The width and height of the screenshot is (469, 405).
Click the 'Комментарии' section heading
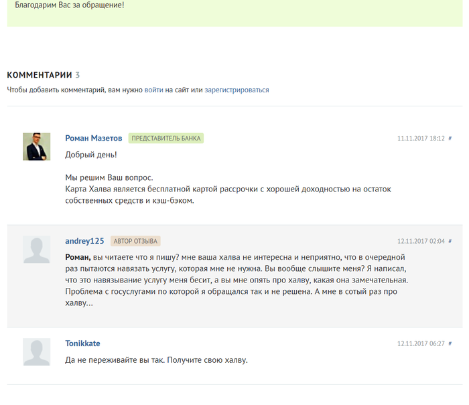tap(39, 75)
